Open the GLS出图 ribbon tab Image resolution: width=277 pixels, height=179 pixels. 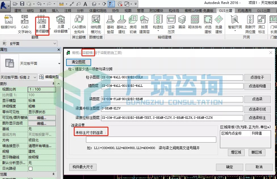coord(264,11)
